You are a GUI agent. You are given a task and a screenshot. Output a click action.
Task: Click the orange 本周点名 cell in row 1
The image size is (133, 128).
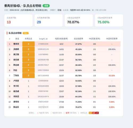[x=28, y=44]
